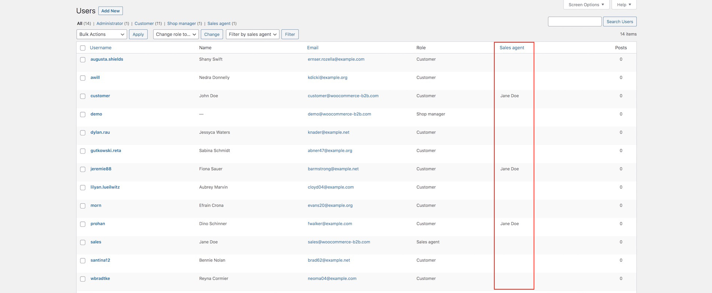Show only Customer role users
This screenshot has height=293, width=712.
pos(144,23)
